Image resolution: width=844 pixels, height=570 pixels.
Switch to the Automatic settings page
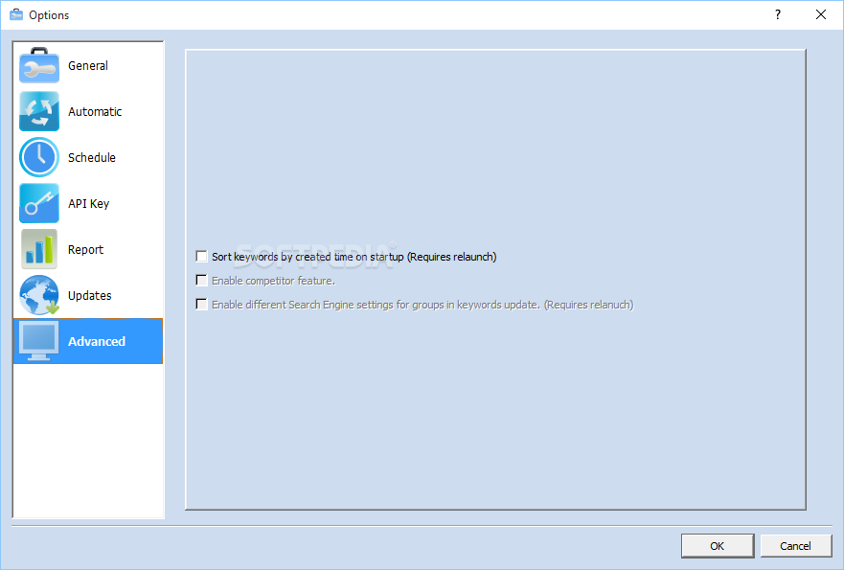88,111
